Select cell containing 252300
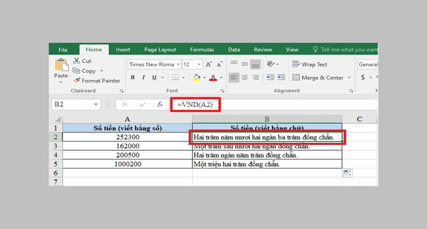Image resolution: width=427 pixels, height=229 pixels. (x=127, y=137)
